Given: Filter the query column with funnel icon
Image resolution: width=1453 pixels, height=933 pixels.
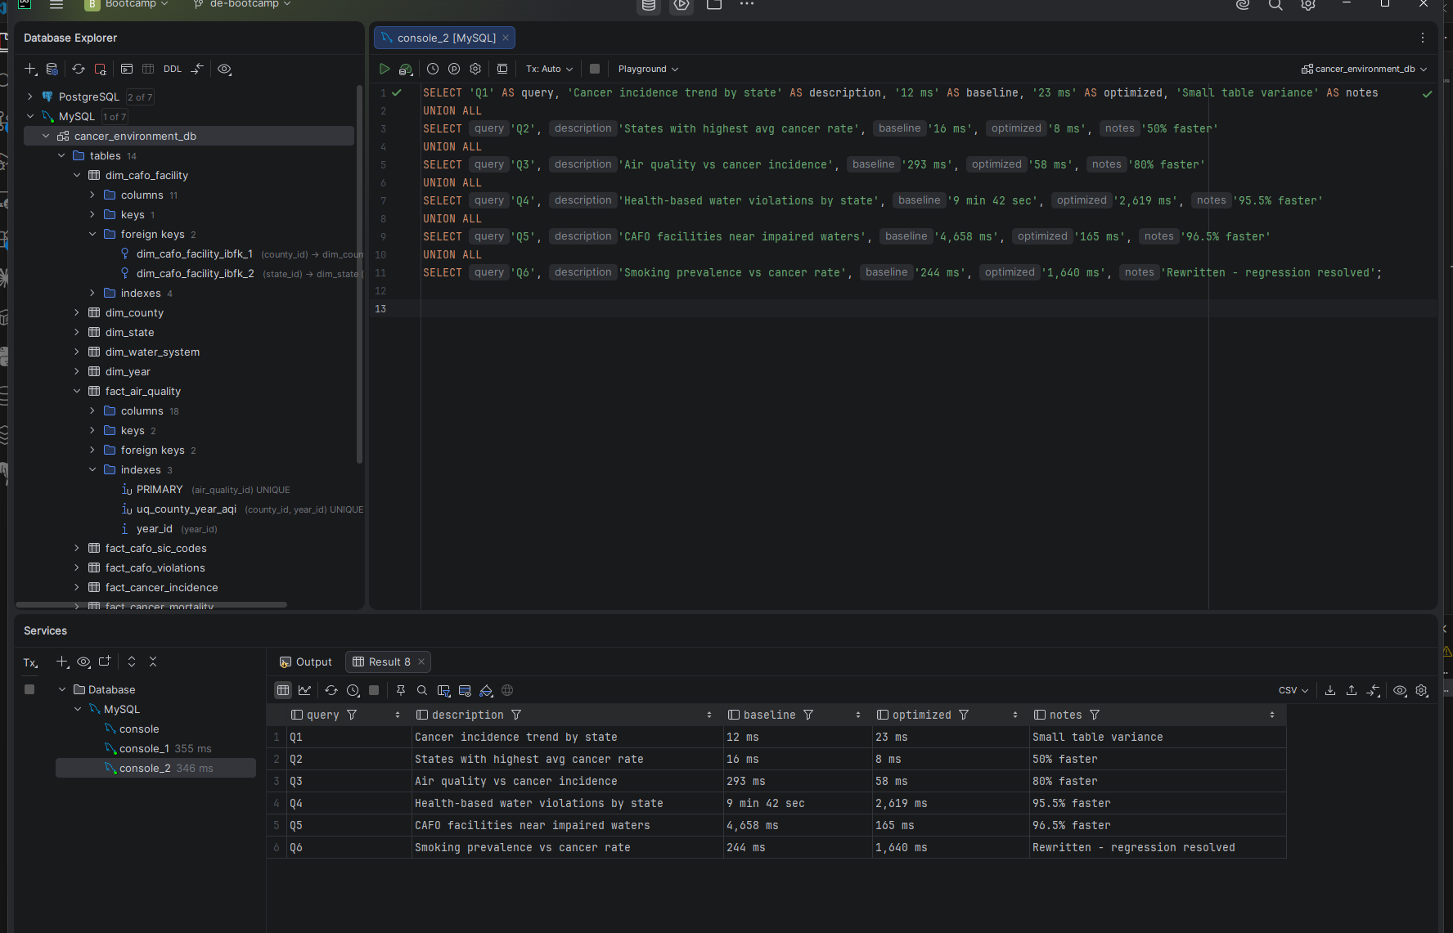Looking at the screenshot, I should click(352, 715).
